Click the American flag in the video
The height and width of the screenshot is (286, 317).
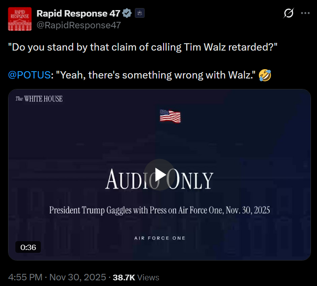click(170, 116)
